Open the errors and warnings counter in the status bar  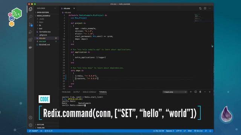click(49, 131)
